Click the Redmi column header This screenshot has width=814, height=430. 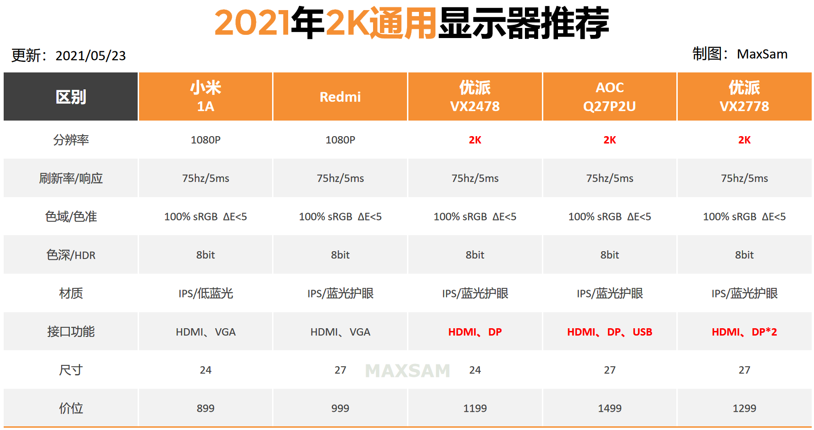pyautogui.click(x=340, y=97)
